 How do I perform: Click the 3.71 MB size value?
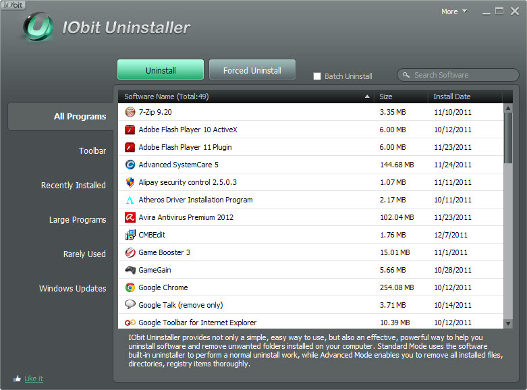tap(393, 305)
